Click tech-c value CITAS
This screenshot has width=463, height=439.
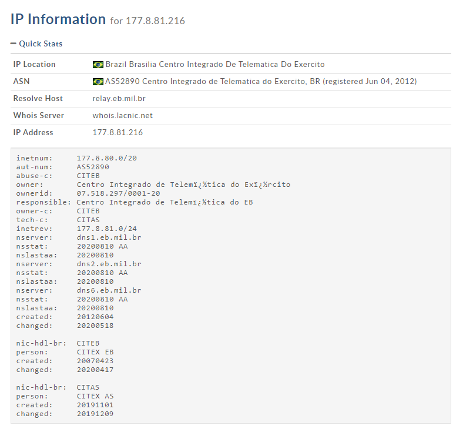point(88,220)
